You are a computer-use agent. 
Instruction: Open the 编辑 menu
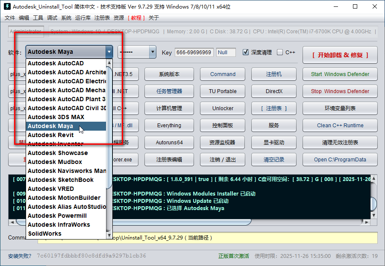[24, 18]
